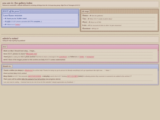Click 'Check out their Baby V.O.X. archive!' line
Image resolution: width=160 pixels, height=120 pixels.
(15, 73)
